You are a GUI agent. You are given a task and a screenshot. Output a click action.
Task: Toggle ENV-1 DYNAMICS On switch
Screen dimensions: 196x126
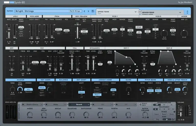[110, 62]
